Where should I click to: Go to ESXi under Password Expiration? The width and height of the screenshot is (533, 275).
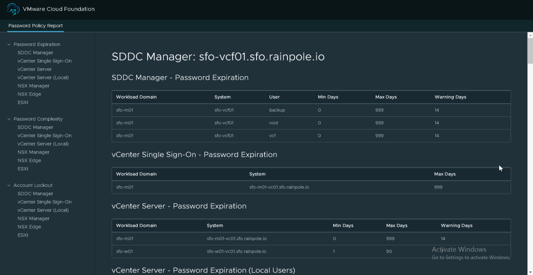point(23,103)
